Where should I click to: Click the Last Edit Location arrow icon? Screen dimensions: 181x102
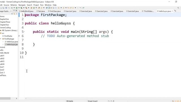coord(68,8)
